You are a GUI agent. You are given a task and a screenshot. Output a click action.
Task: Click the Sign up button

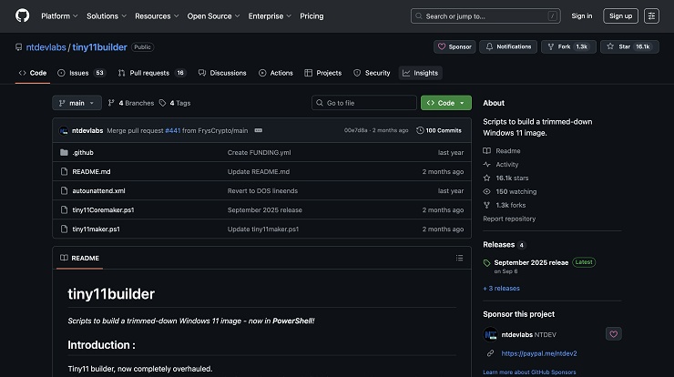pyautogui.click(x=620, y=15)
